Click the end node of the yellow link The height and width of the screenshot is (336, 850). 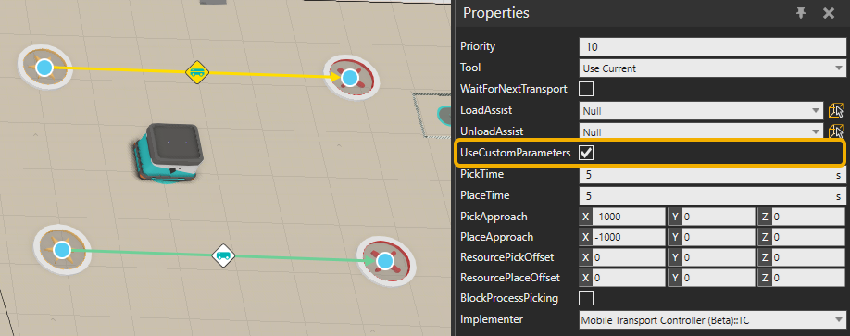(351, 78)
